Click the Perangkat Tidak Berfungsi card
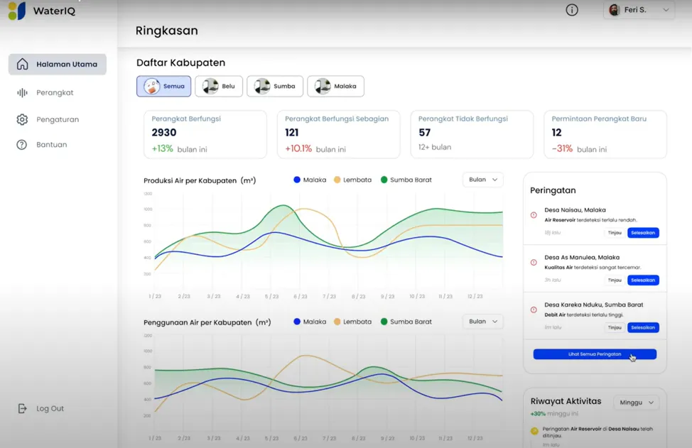The width and height of the screenshot is (692, 448). click(471, 133)
